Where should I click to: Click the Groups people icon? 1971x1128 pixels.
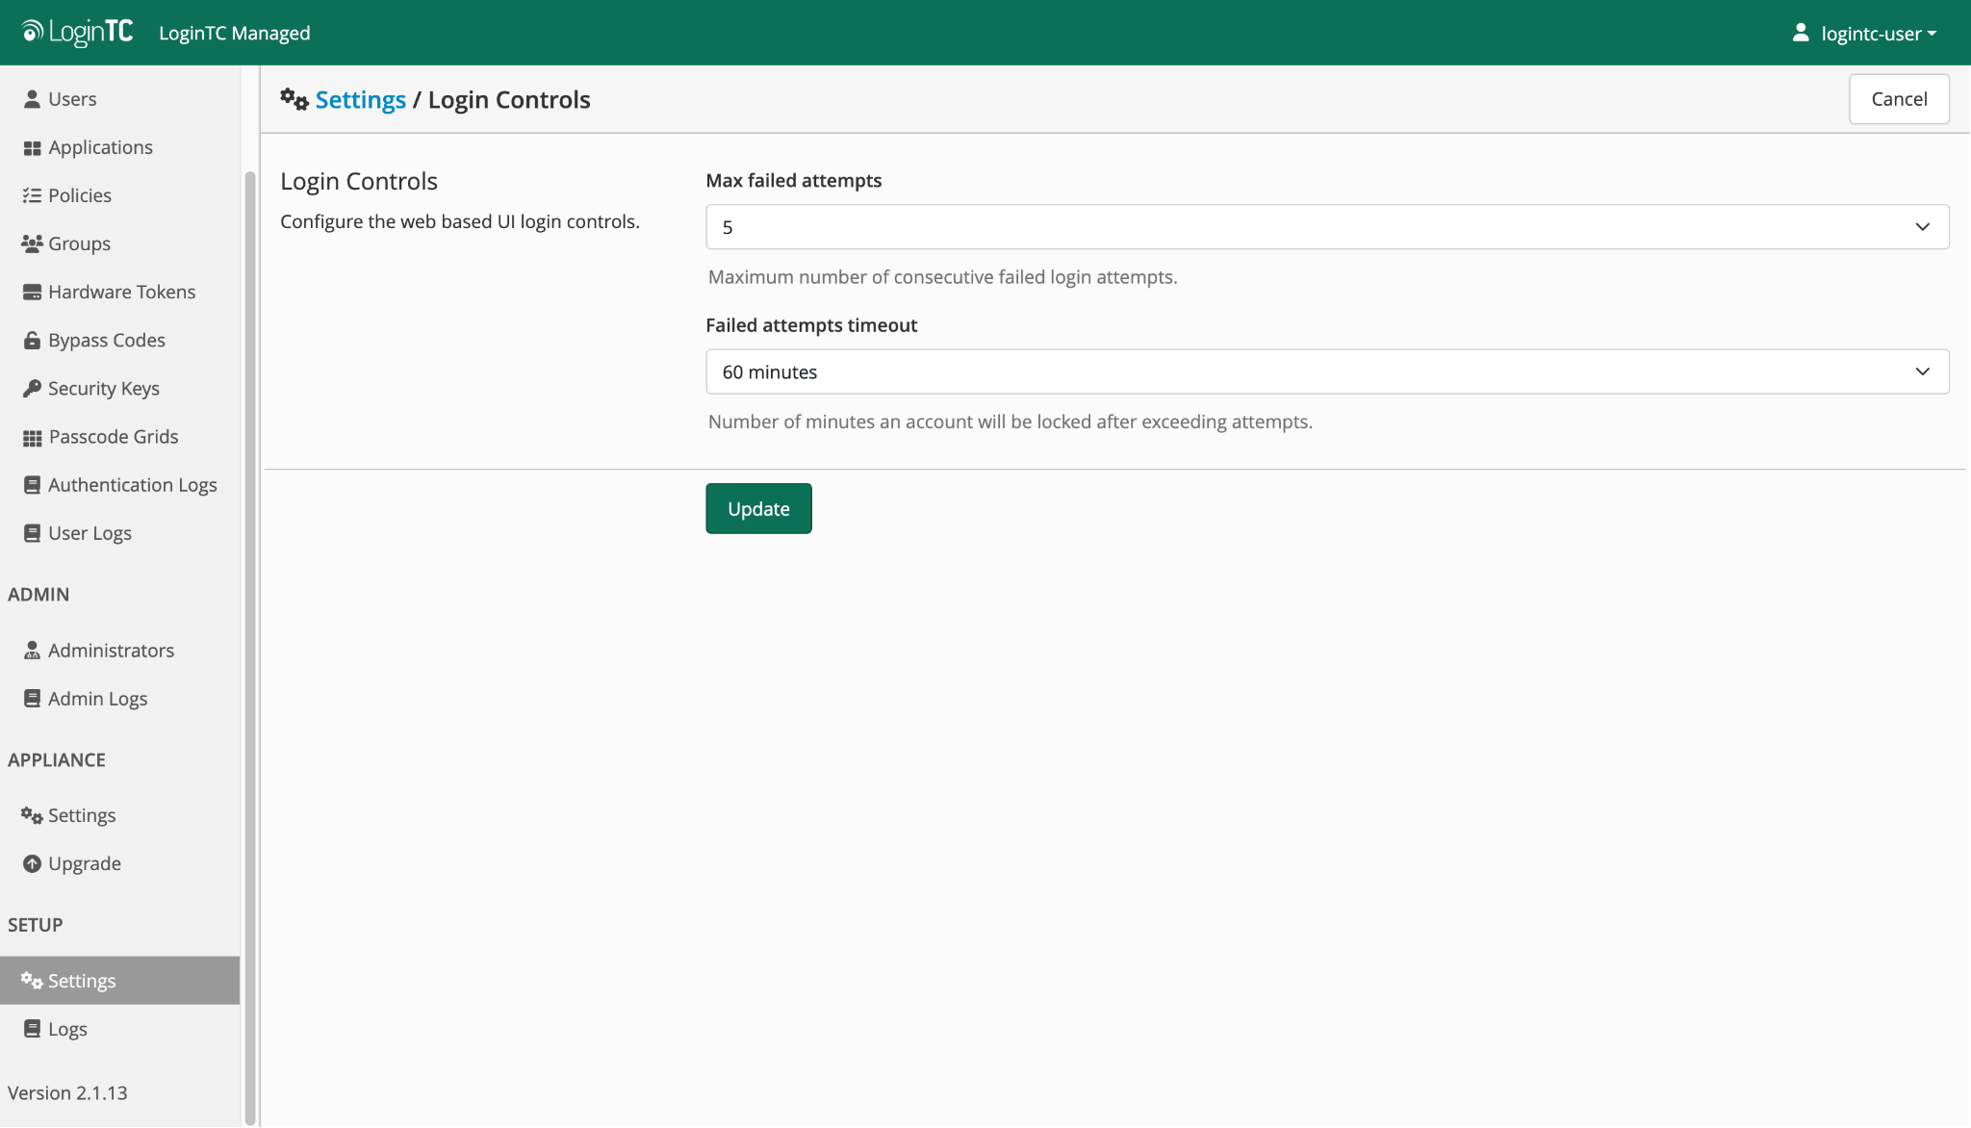[32, 244]
